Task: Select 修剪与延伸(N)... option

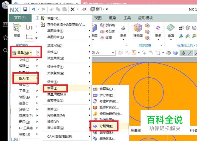Action: pos(110,114)
